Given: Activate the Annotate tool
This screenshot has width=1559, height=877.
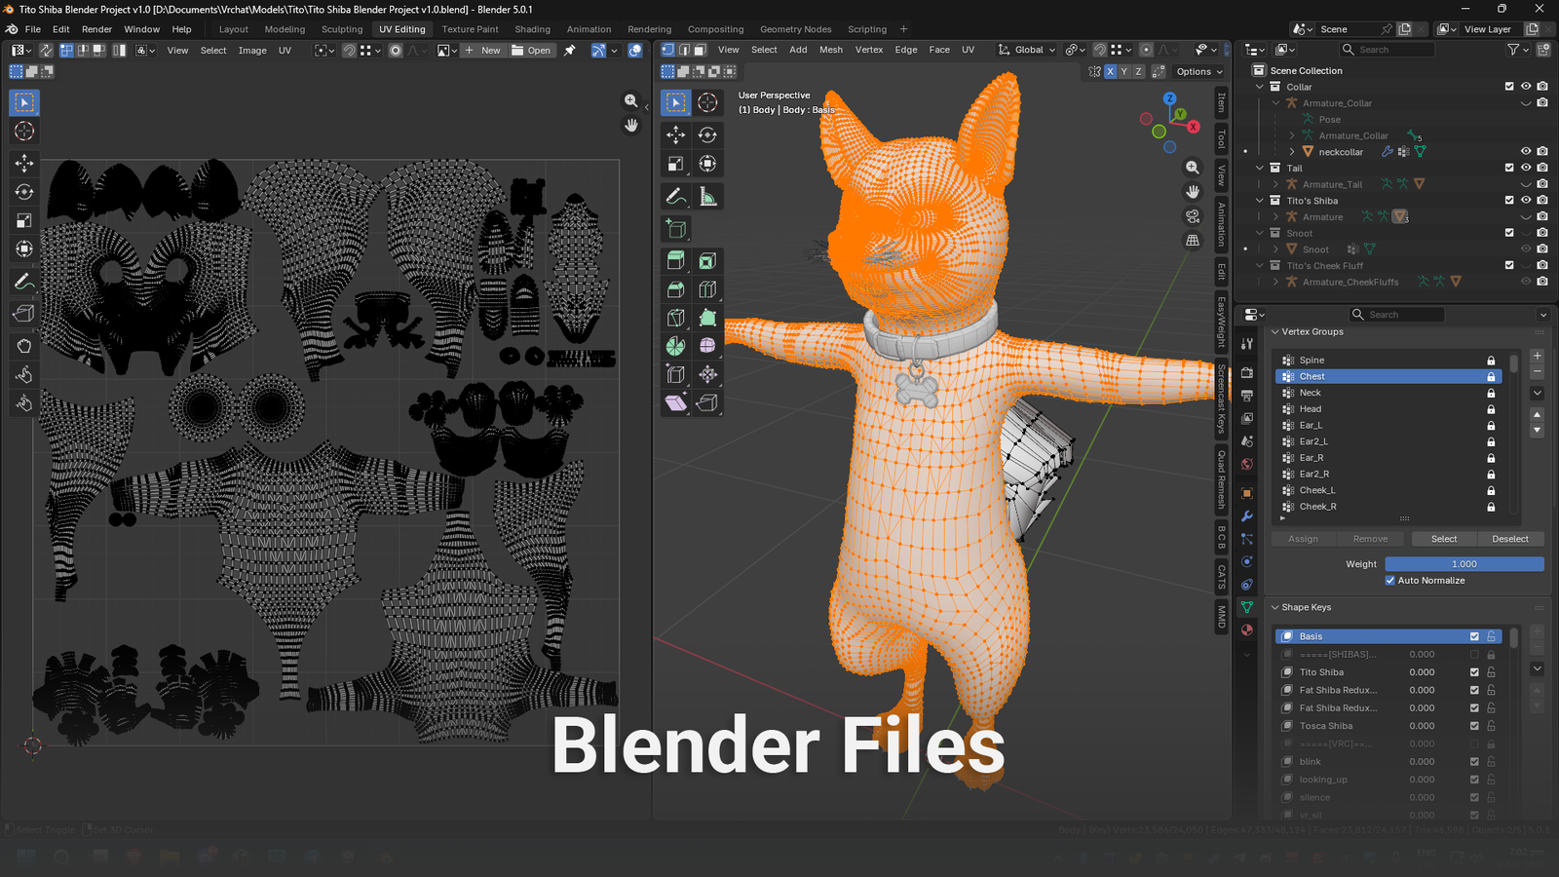Looking at the screenshot, I should pyautogui.click(x=675, y=195).
